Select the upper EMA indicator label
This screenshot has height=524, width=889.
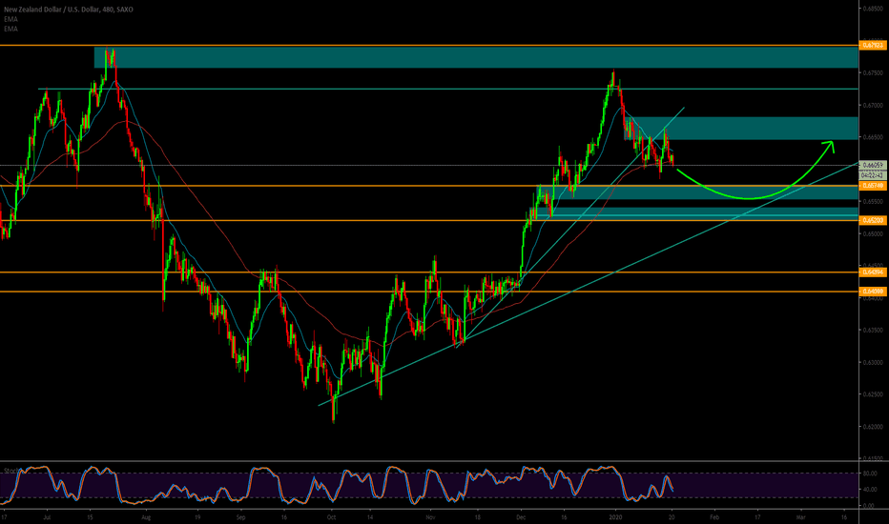9,18
